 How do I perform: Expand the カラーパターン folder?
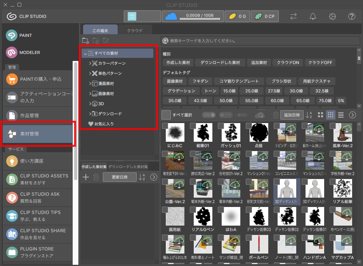pos(90,63)
